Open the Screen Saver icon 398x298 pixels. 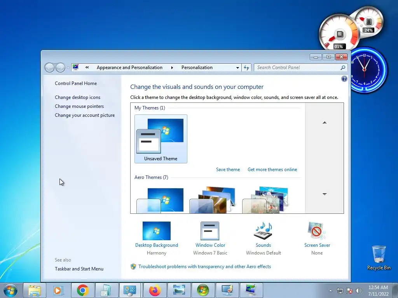pos(316,231)
